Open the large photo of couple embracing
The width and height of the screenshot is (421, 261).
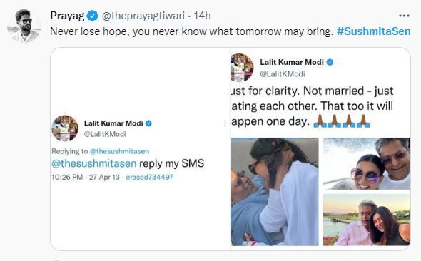[275, 192]
